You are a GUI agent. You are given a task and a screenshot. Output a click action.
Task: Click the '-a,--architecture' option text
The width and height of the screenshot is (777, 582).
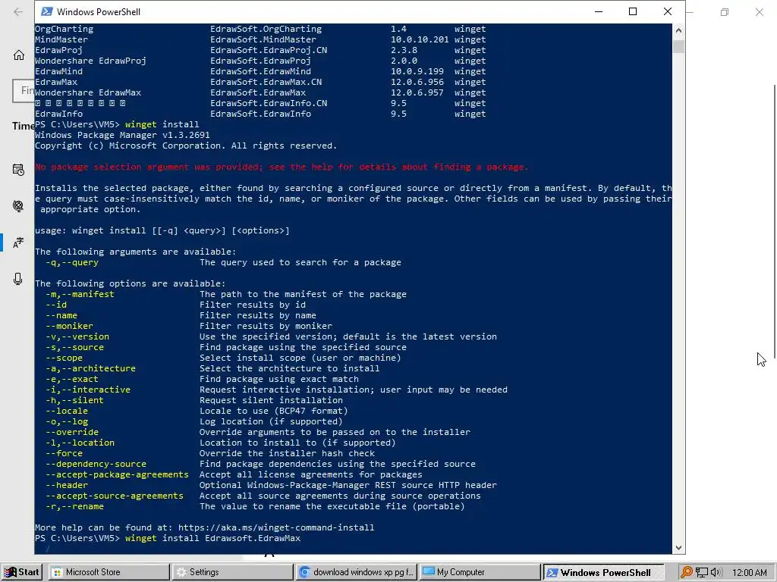[91, 368]
